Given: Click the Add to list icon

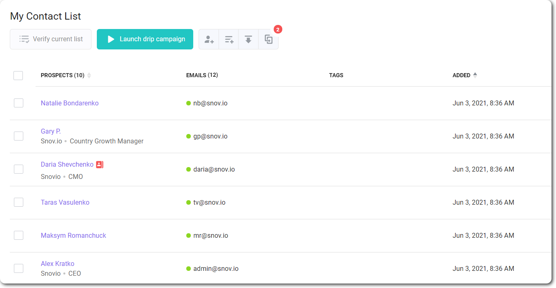Looking at the screenshot, I should (228, 39).
